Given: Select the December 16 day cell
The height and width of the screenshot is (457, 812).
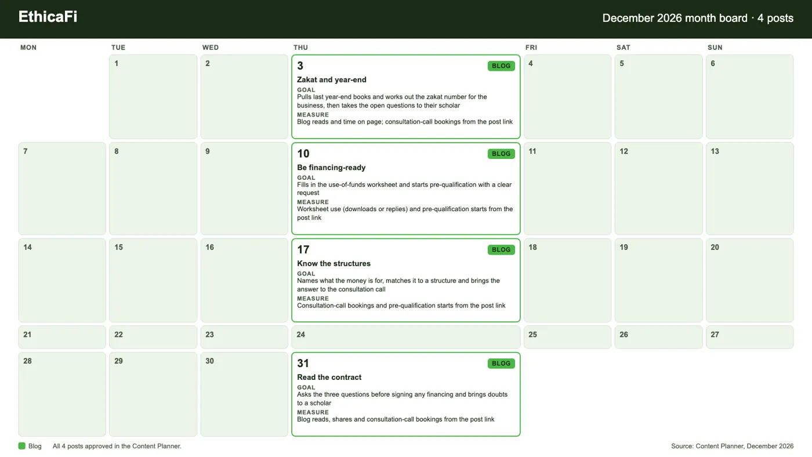Looking at the screenshot, I should [x=244, y=280].
